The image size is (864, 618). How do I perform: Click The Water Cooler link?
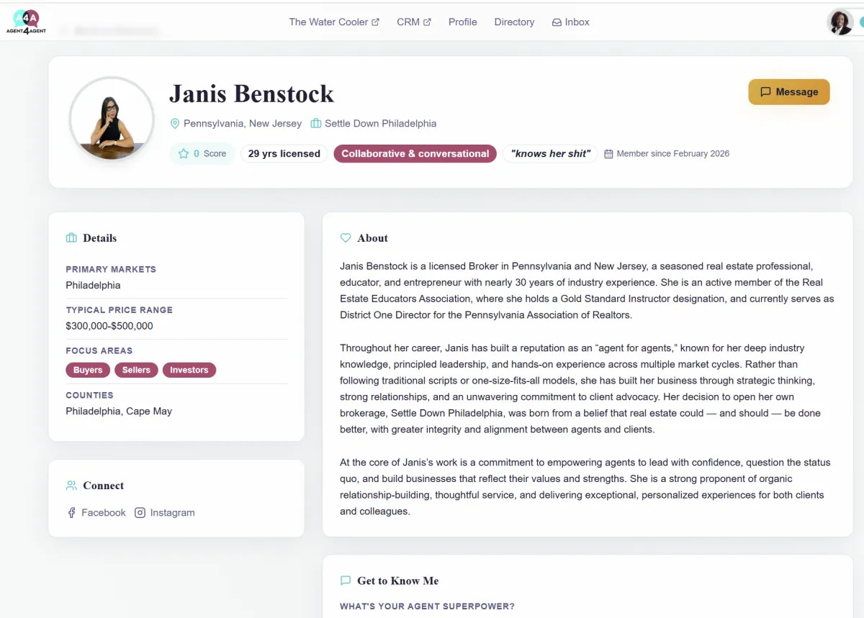[x=328, y=22]
